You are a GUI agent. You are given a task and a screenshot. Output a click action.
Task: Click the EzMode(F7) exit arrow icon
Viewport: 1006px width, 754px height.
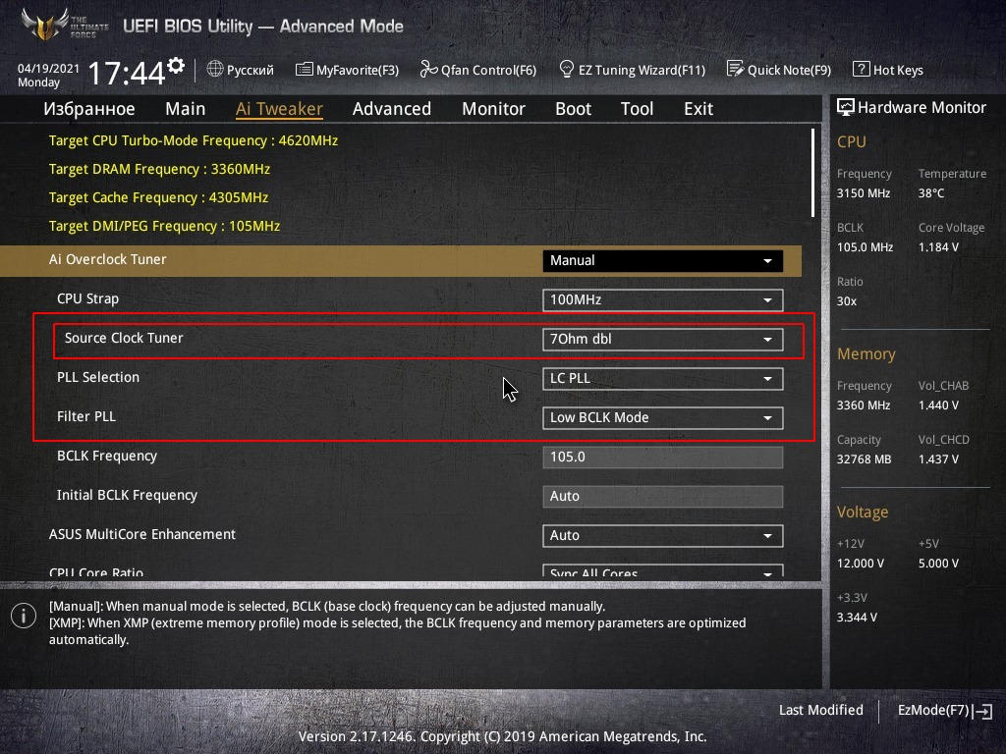tap(983, 711)
